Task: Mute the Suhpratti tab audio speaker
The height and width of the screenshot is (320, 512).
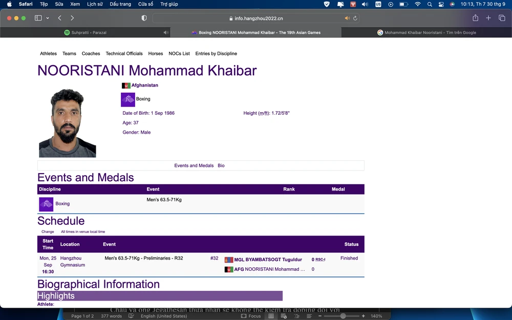Action: tap(165, 32)
